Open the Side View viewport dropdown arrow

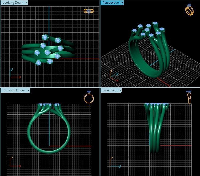pyautogui.click(x=120, y=90)
